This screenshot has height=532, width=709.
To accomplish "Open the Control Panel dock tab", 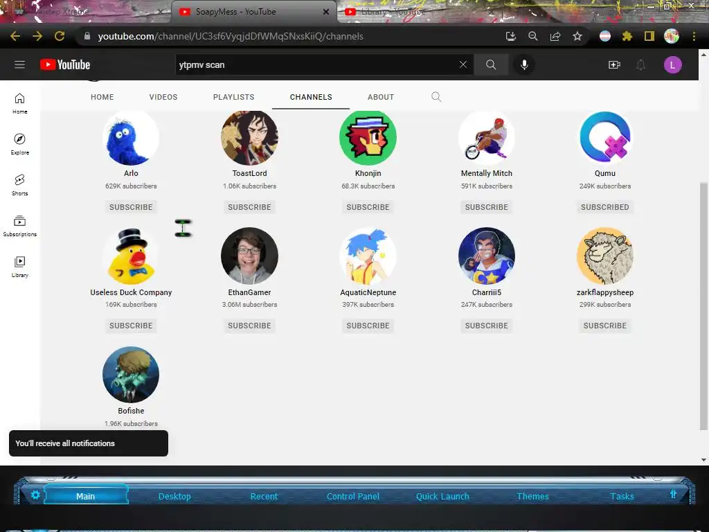I will (353, 496).
